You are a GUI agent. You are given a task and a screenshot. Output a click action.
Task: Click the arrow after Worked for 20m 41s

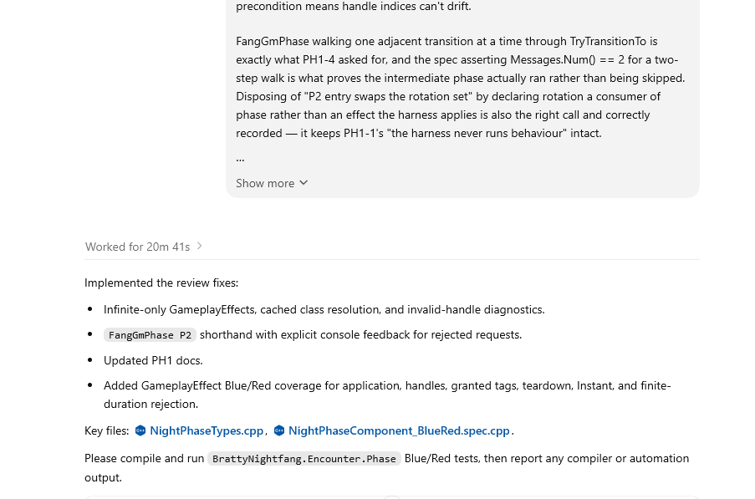click(x=199, y=247)
